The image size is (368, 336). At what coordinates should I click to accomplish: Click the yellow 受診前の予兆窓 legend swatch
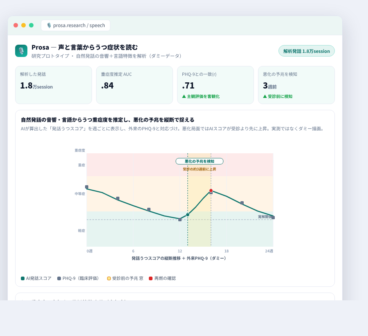tap(109, 278)
